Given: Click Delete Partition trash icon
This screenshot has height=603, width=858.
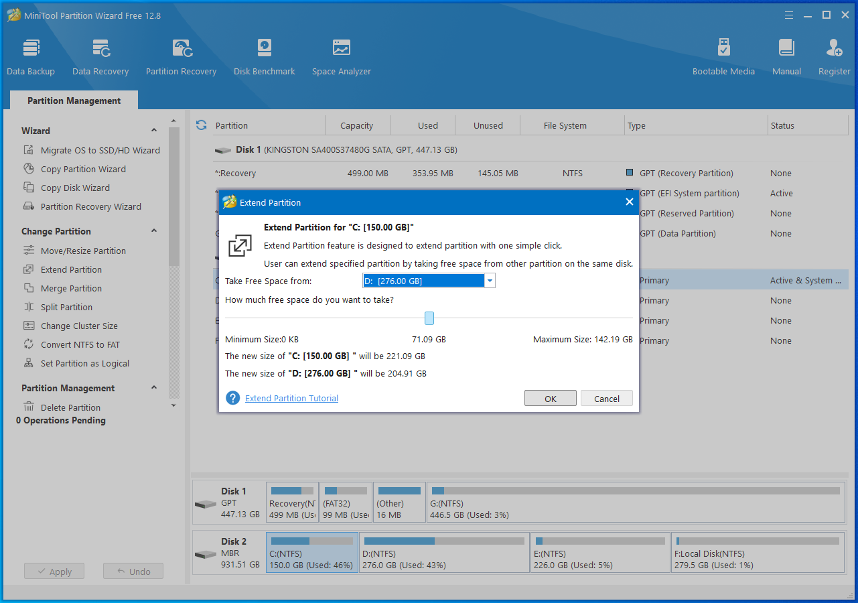Looking at the screenshot, I should [x=29, y=407].
